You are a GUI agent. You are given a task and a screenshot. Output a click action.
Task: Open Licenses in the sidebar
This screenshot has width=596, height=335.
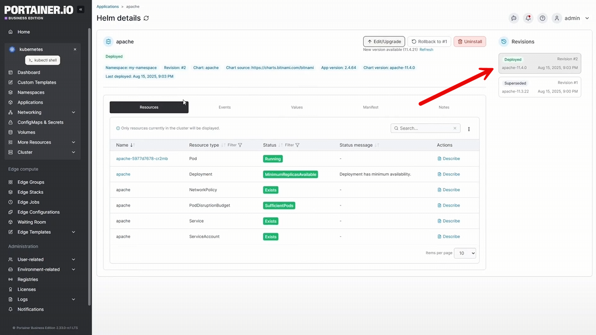(x=27, y=290)
